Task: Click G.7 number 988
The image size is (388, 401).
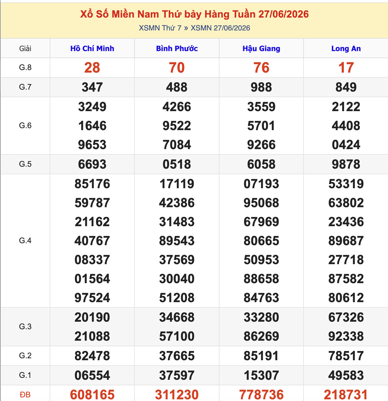Action: point(261,87)
